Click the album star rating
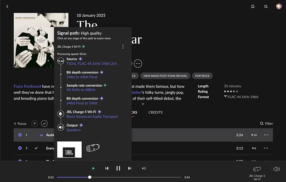286x182 pixels. tap(231, 91)
